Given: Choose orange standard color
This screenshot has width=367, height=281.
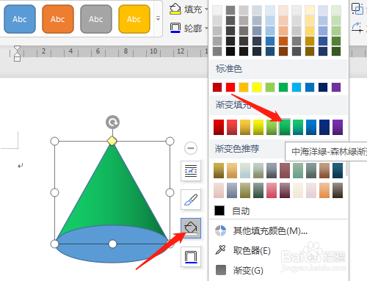Looking at the screenshot, I should pos(244,87).
